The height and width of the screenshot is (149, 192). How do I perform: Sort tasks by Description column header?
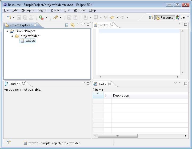(150, 95)
